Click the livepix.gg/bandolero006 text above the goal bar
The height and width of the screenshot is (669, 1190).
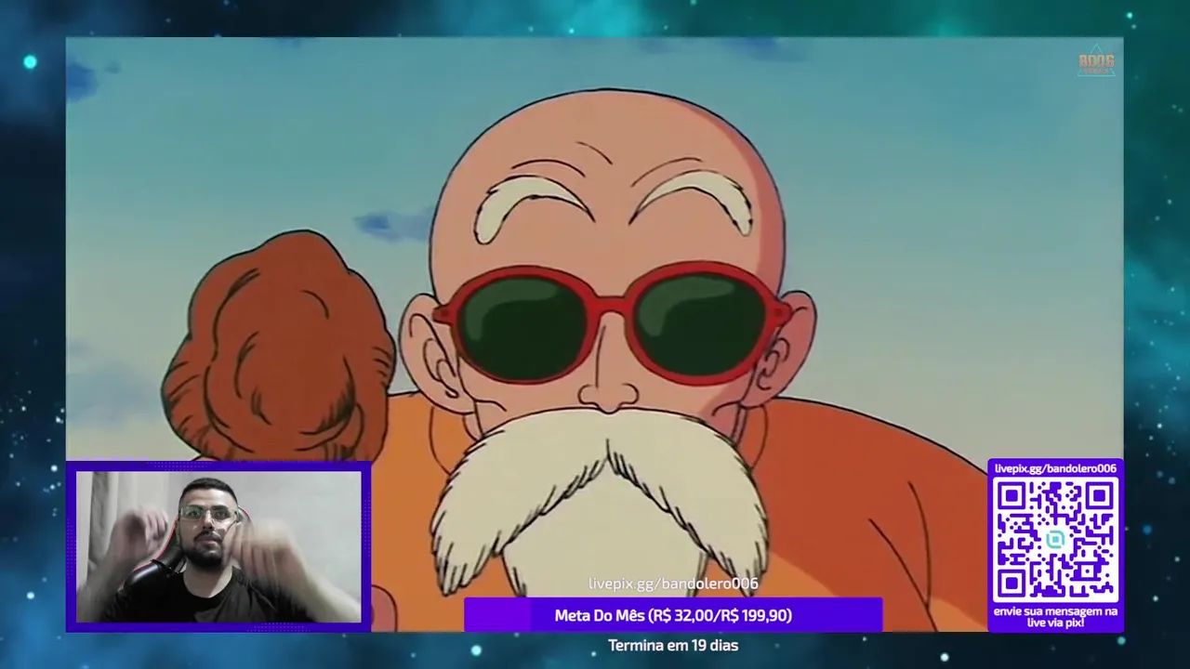(x=673, y=584)
